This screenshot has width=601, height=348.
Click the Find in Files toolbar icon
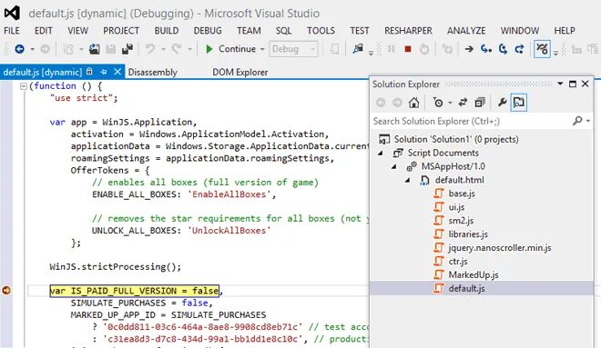(x=358, y=49)
